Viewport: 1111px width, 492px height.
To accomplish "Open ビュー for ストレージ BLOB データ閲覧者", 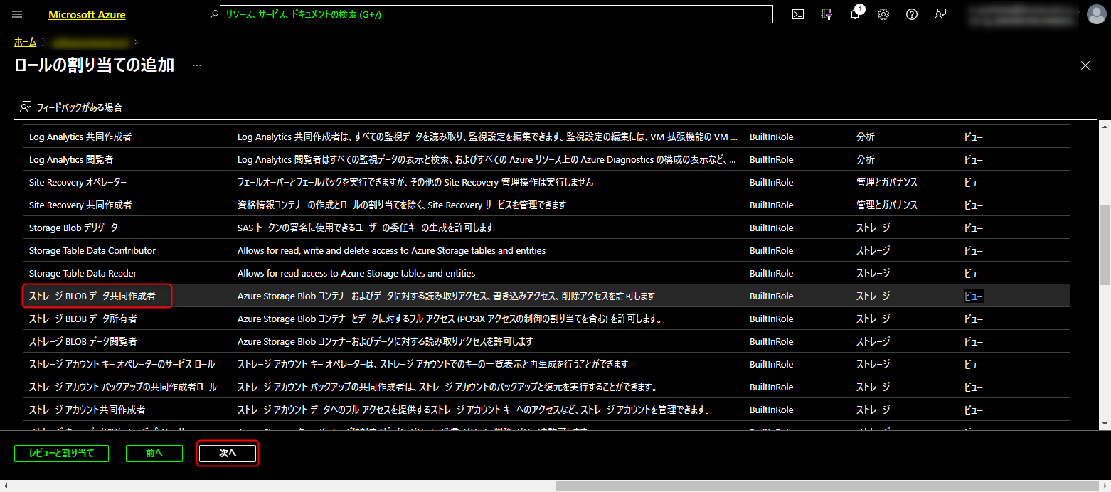I will click(974, 341).
